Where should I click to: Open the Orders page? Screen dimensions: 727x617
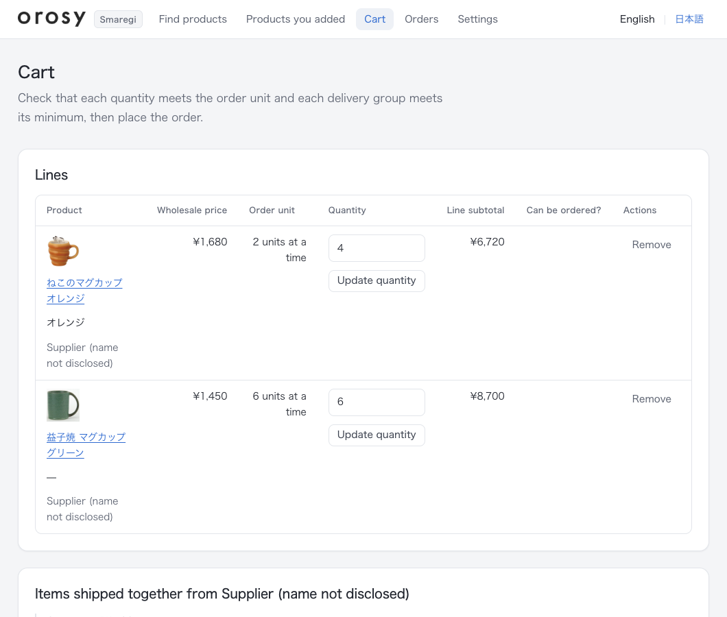(422, 19)
